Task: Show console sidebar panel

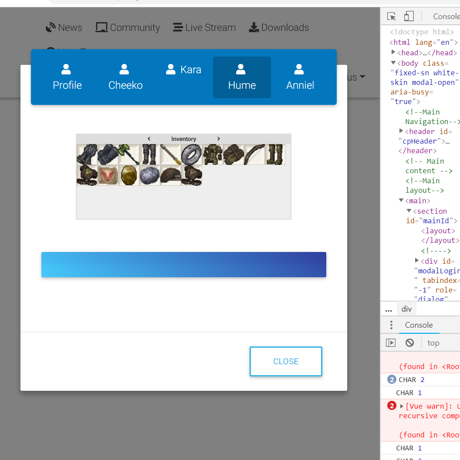Action: (x=391, y=343)
